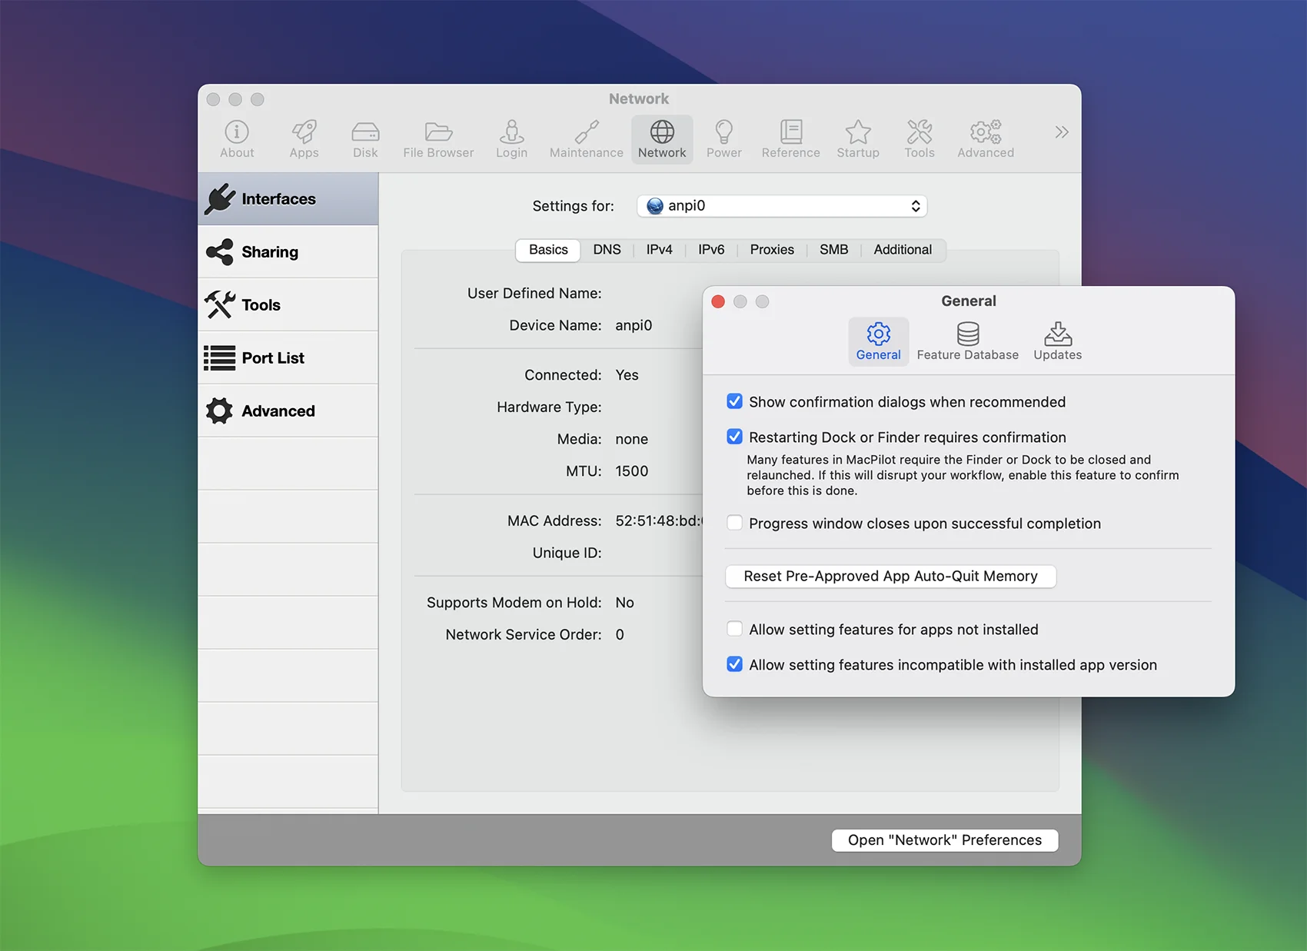Switch to the Additional tab
The width and height of the screenshot is (1307, 951).
click(903, 250)
